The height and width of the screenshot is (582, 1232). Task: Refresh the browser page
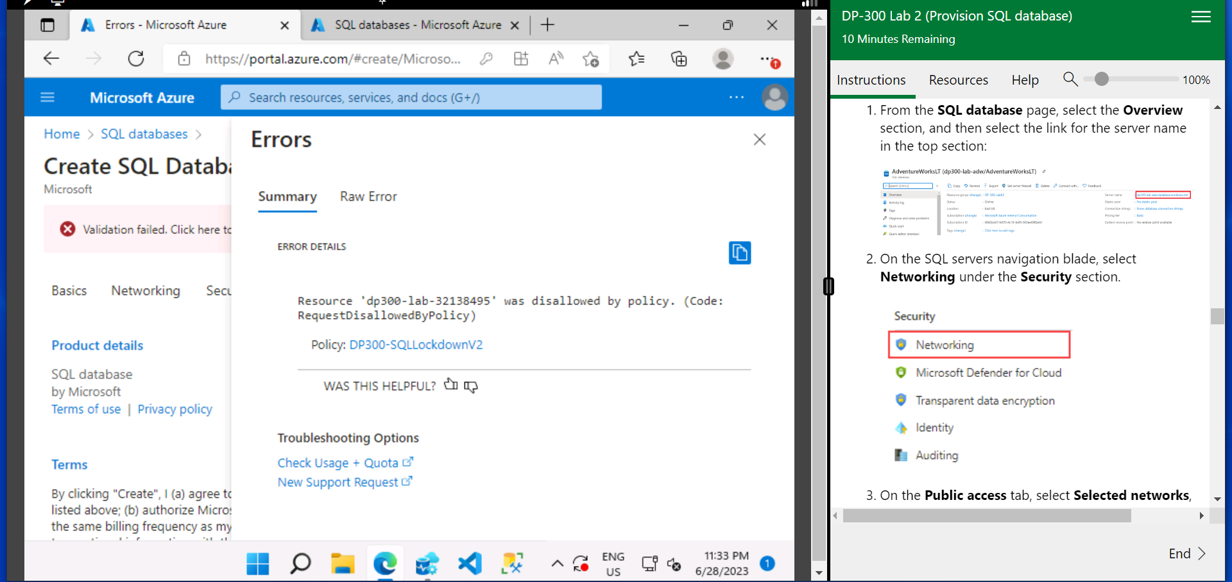click(136, 59)
